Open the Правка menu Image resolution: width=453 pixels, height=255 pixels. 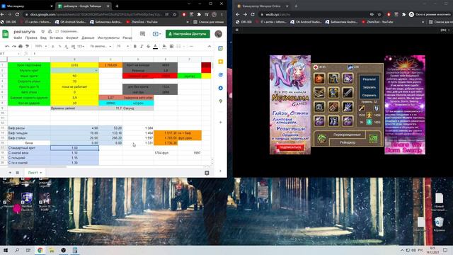coord(31,38)
